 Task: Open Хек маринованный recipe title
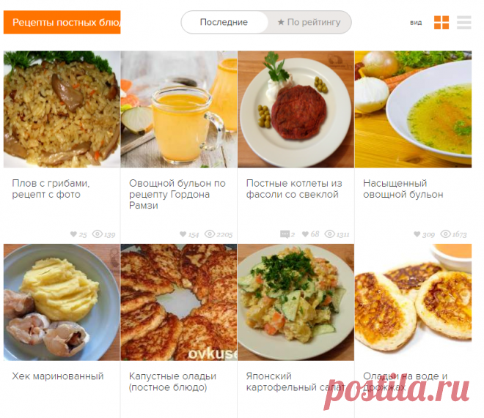click(58, 376)
